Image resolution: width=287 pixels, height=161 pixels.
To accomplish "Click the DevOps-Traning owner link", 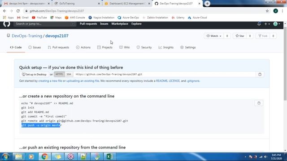I will (x=27, y=36).
